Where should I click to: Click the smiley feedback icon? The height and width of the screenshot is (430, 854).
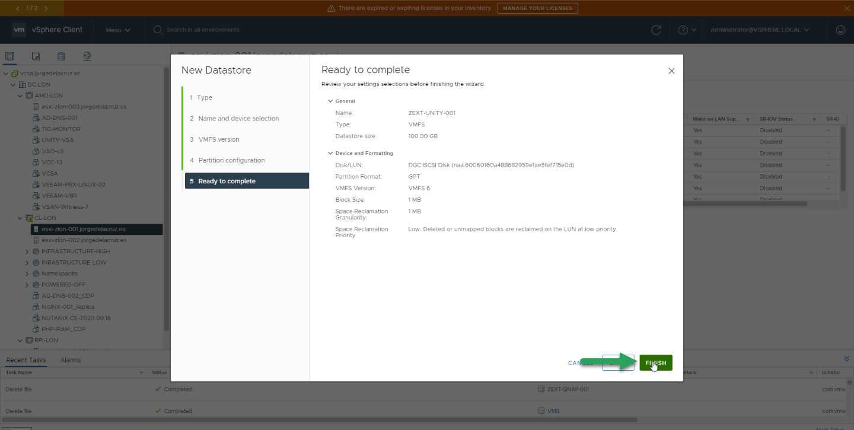click(x=840, y=30)
